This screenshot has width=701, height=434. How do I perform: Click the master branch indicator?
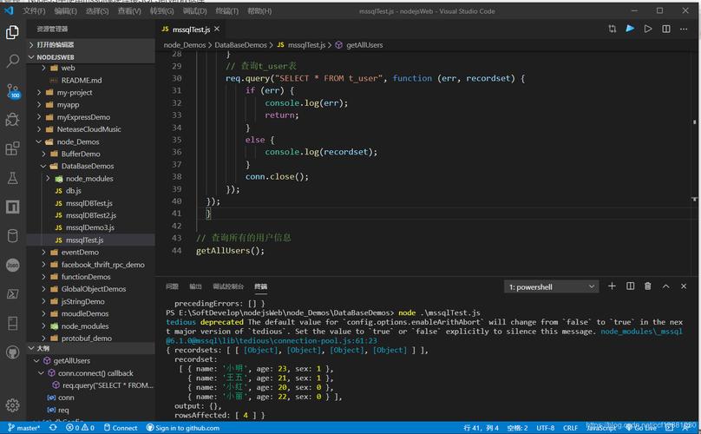tap(24, 428)
